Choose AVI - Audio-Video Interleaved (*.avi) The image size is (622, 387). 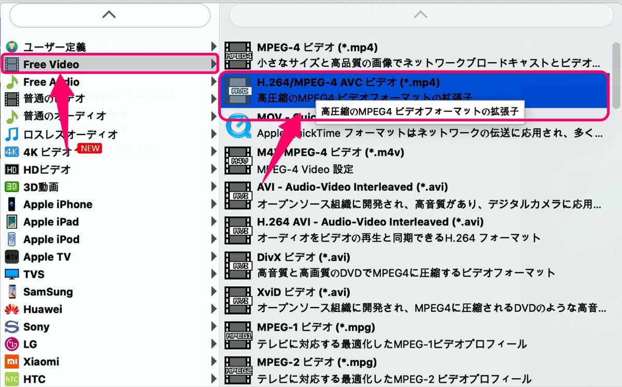pyautogui.click(x=414, y=195)
